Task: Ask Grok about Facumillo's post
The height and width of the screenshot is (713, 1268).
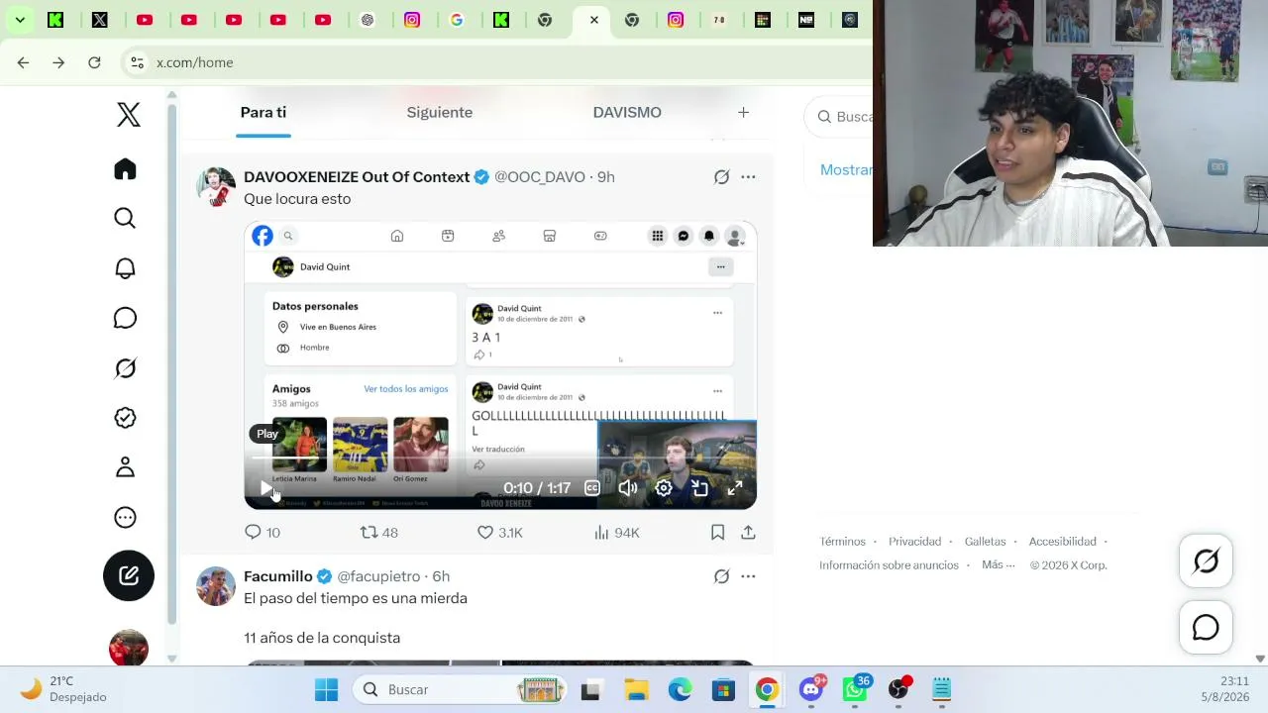Action: [721, 576]
